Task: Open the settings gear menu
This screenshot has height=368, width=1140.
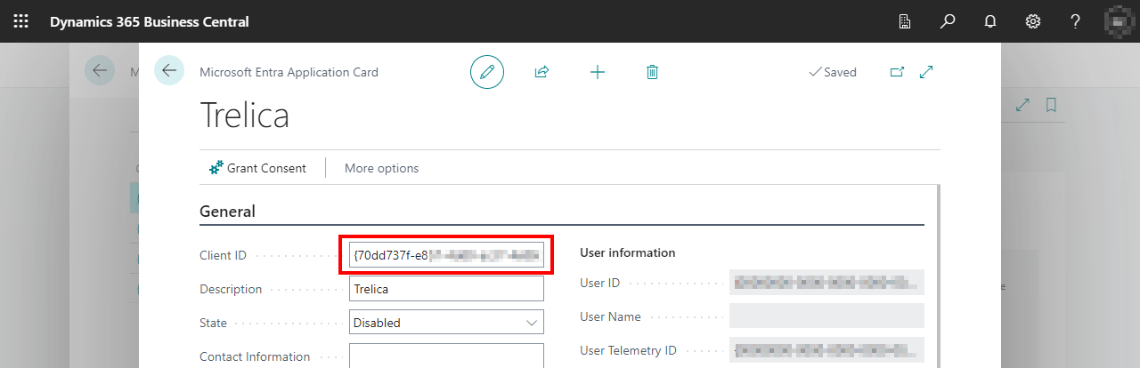Action: (x=1033, y=21)
